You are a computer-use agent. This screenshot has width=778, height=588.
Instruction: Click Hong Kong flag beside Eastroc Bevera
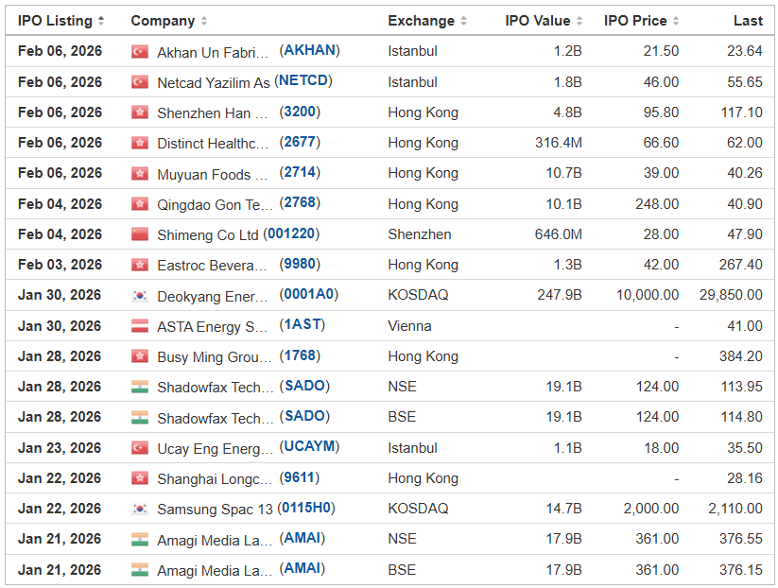(x=139, y=265)
